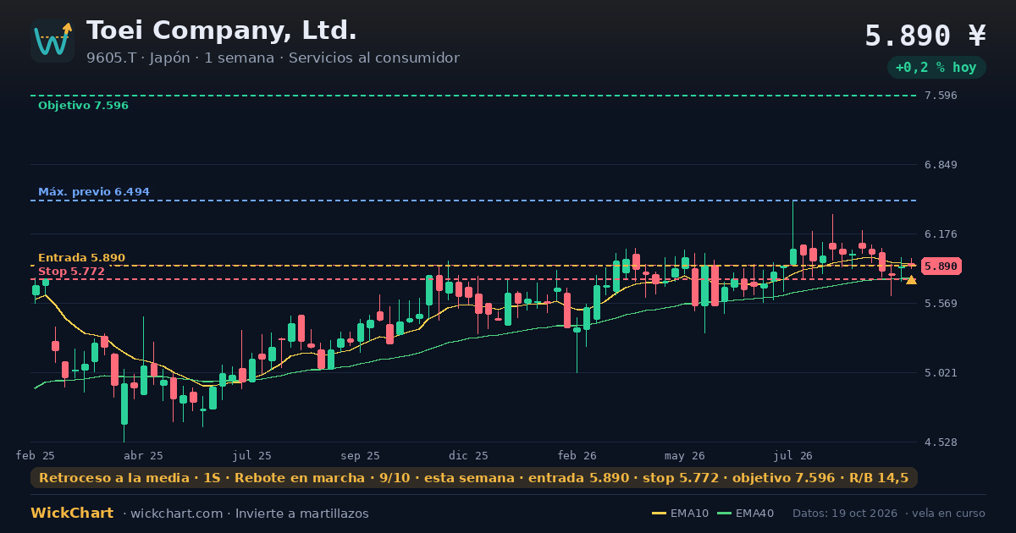Select the Máx. previo 6.494 label
This screenshot has width=1016, height=533.
(94, 192)
